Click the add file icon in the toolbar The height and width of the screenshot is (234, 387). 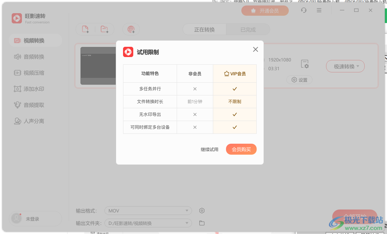pos(85,30)
